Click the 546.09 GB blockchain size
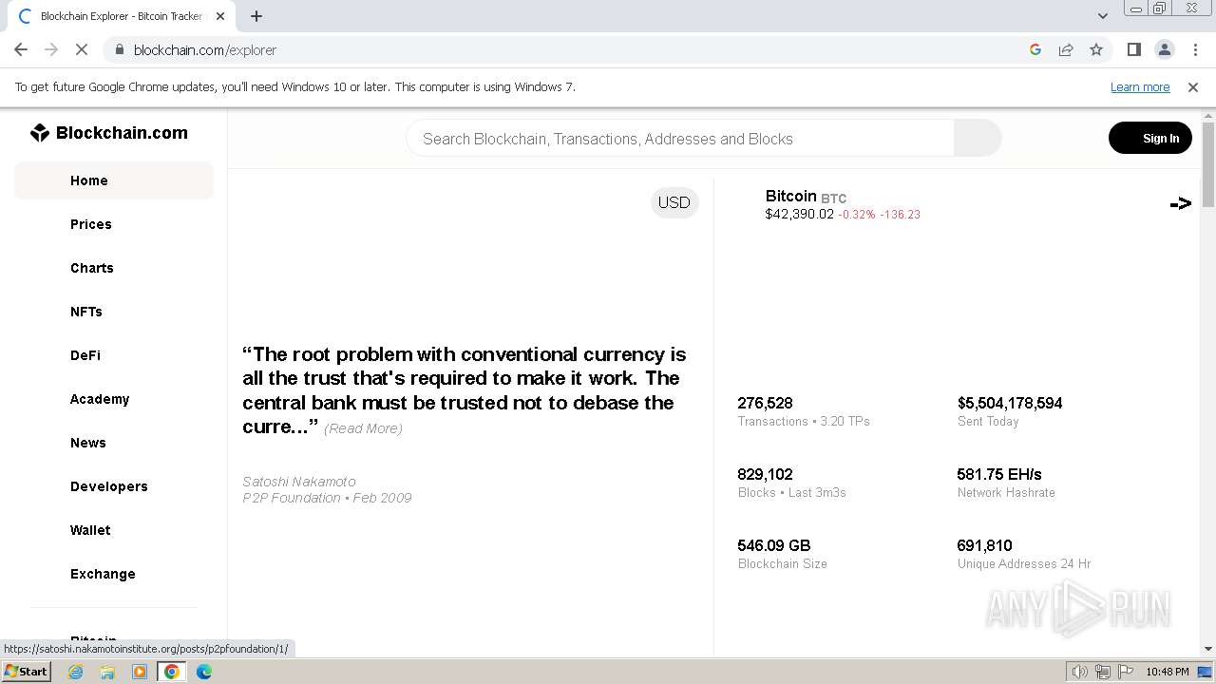 tap(774, 545)
